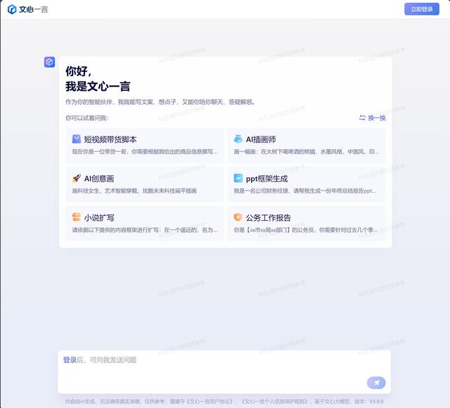Click the rocket icon for AI创意画

tap(77, 179)
